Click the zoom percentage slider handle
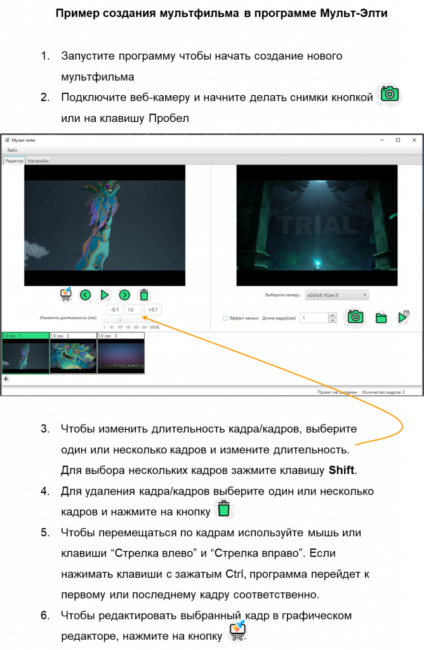This screenshot has height=650, width=424. [x=120, y=321]
